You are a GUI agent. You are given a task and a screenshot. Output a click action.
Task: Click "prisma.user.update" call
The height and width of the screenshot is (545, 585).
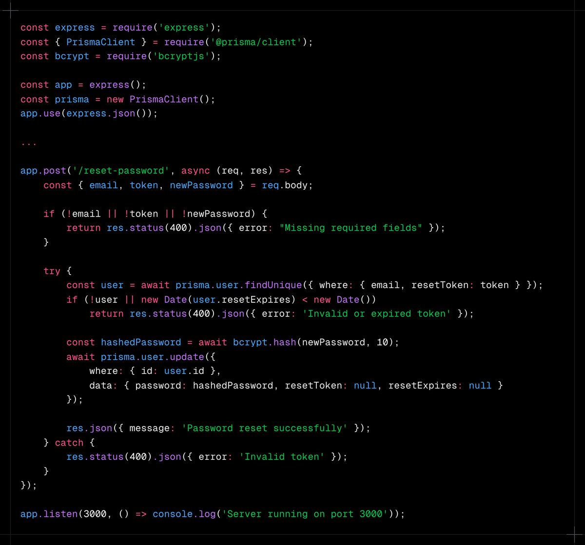pyautogui.click(x=152, y=356)
